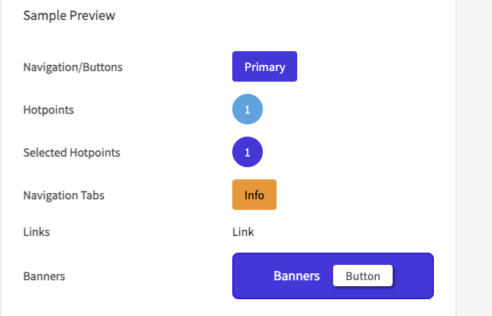492x316 pixels.
Task: Open the orange Info tab
Action: click(254, 195)
